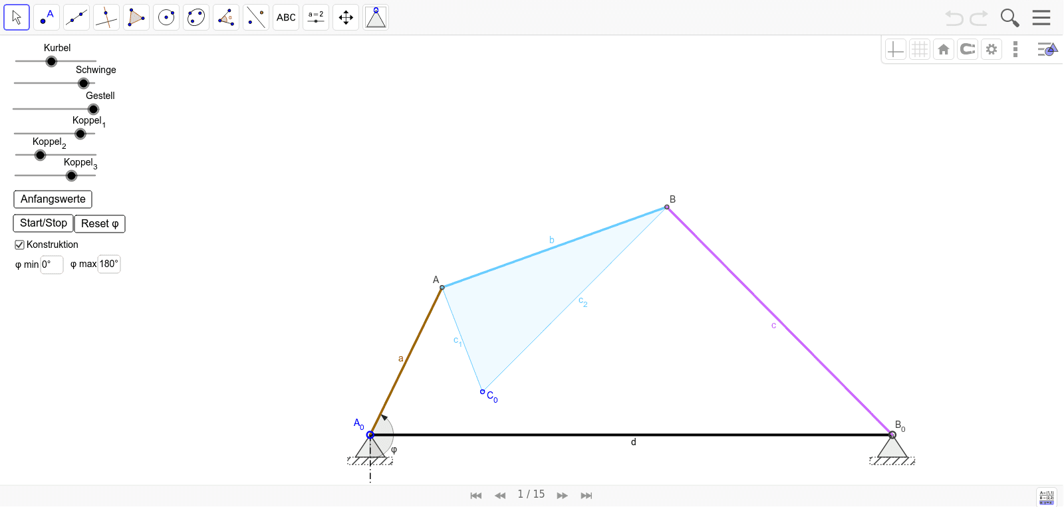The width and height of the screenshot is (1064, 507).
Task: Click the Redo arrow
Action: point(979,18)
